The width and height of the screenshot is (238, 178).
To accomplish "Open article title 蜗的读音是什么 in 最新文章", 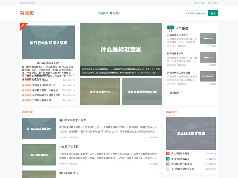I will (69, 173).
